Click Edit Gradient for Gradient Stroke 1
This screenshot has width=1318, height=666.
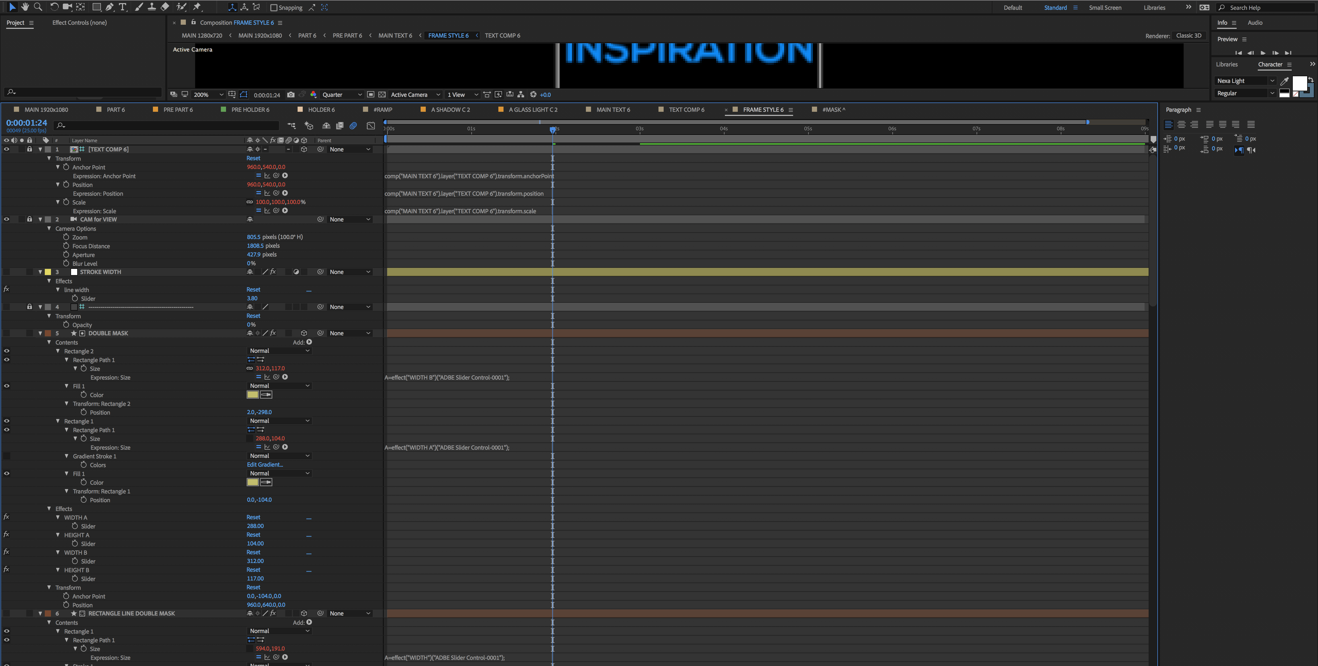tap(265, 465)
